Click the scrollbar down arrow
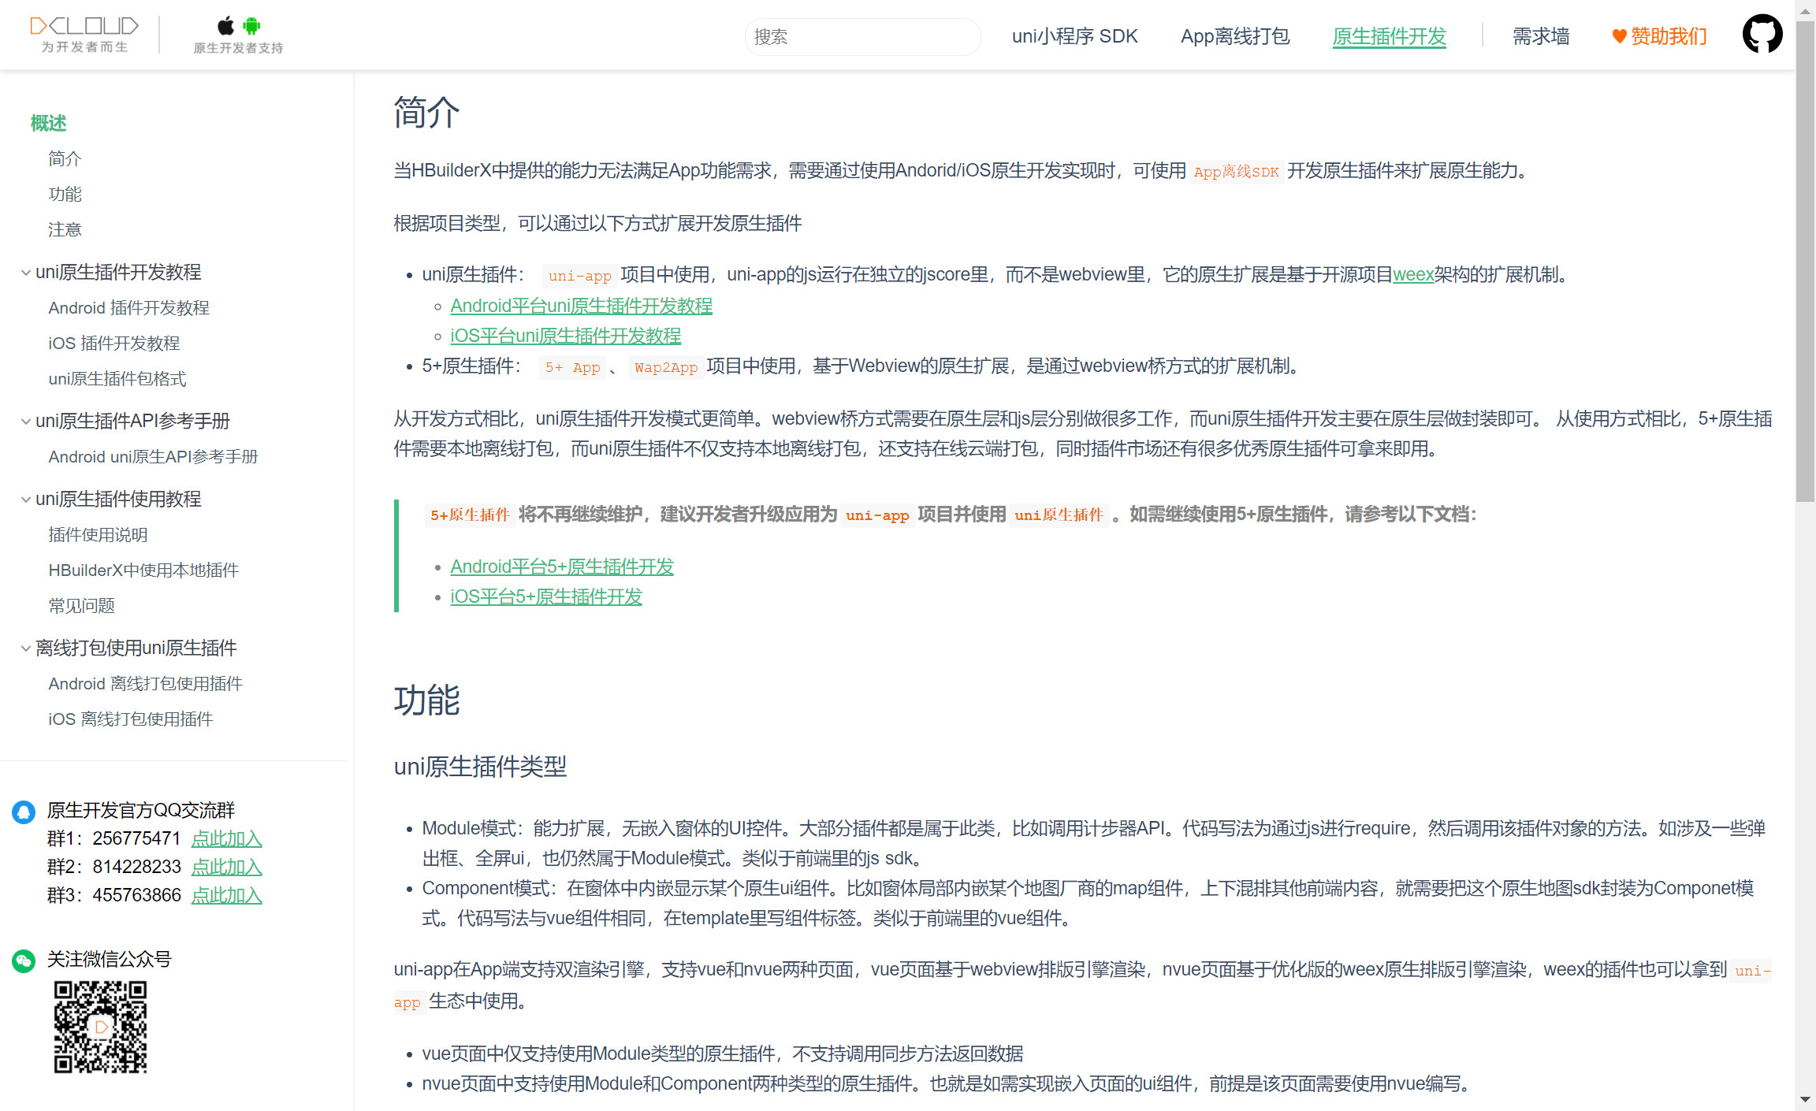Image resolution: width=1816 pixels, height=1111 pixels. pos(1806,1100)
